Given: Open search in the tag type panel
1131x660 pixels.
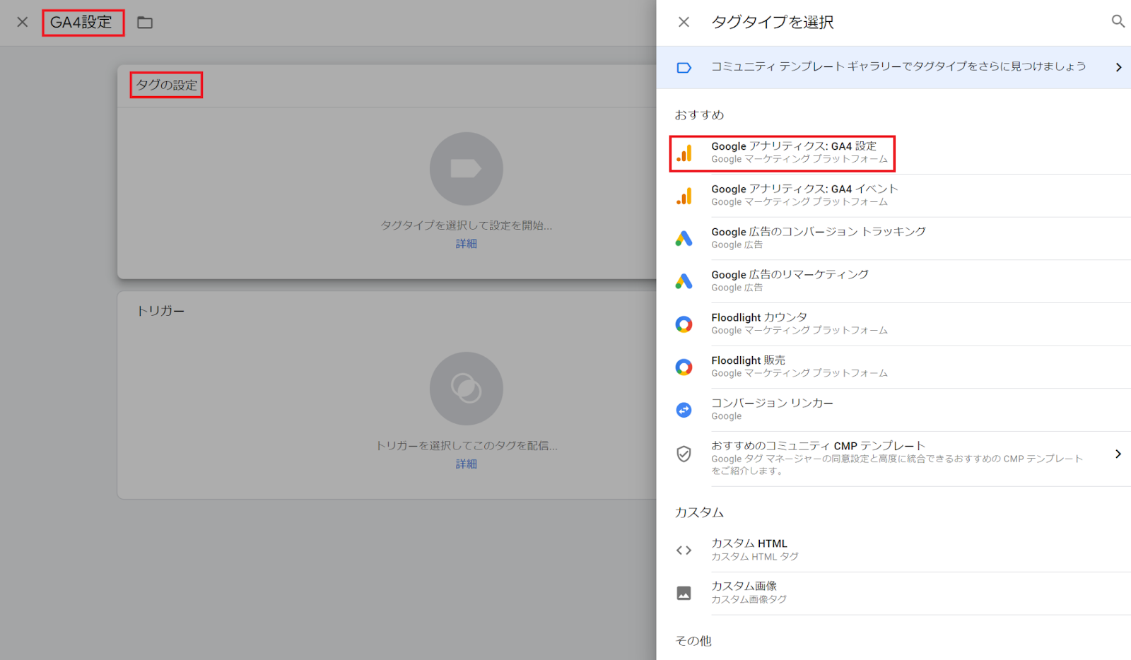Looking at the screenshot, I should pos(1118,21).
